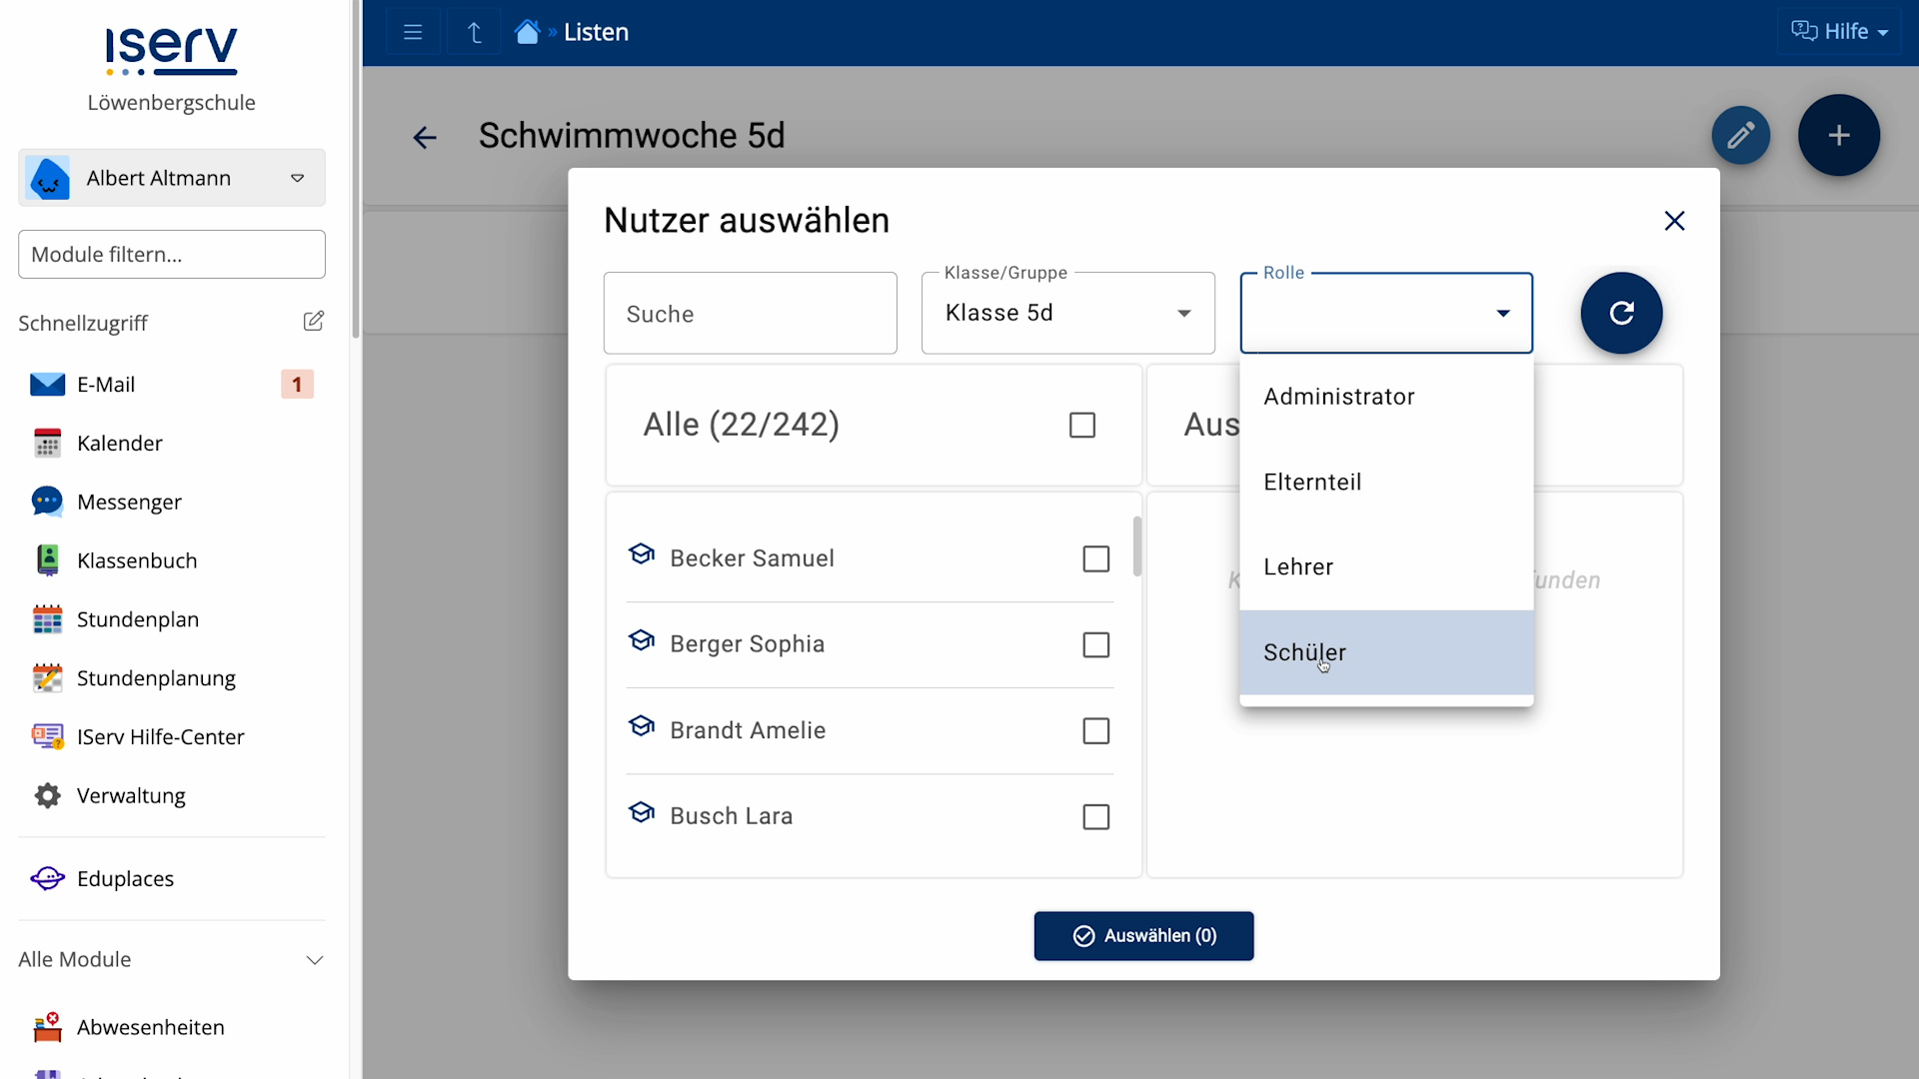The image size is (1919, 1079).
Task: Open the Hilfe menu button
Action: 1839,32
